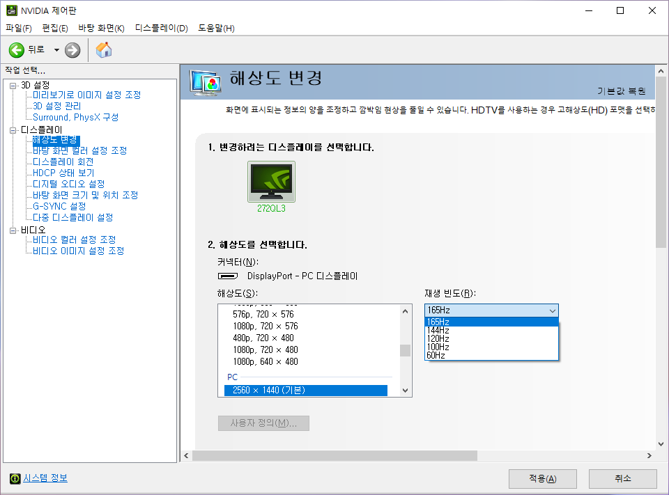The width and height of the screenshot is (669, 495).
Task: Open the 디스플레이(D) menu
Action: (x=161, y=28)
